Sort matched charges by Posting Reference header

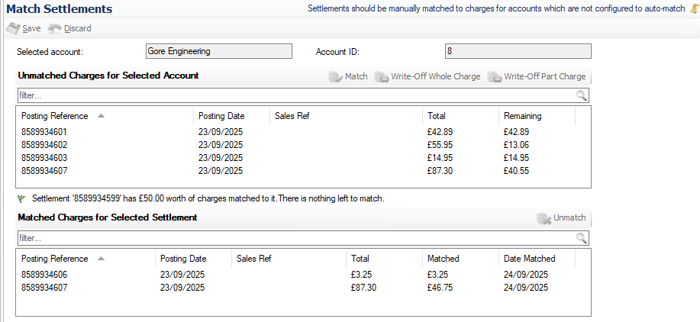click(55, 259)
